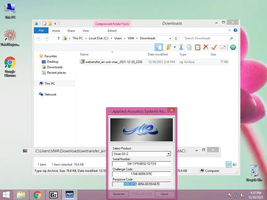Switch to large icons view in the status bar
Image resolution: width=267 pixels, height=200 pixels.
click(x=234, y=165)
